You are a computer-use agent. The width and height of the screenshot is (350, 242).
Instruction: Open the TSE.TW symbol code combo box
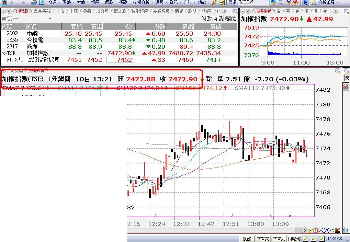tap(253, 2)
